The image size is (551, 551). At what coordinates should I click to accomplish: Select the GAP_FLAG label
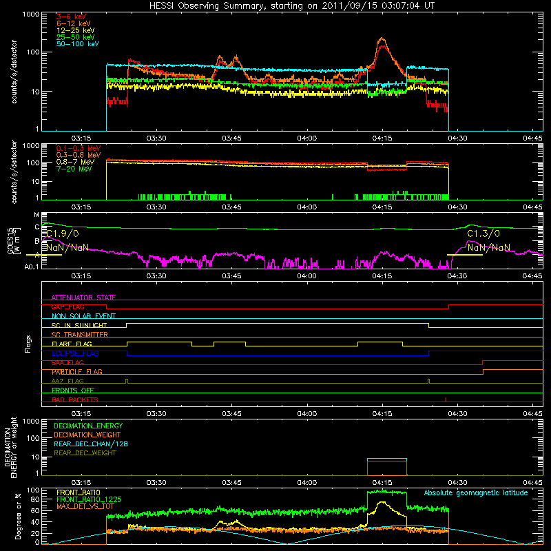(67, 306)
